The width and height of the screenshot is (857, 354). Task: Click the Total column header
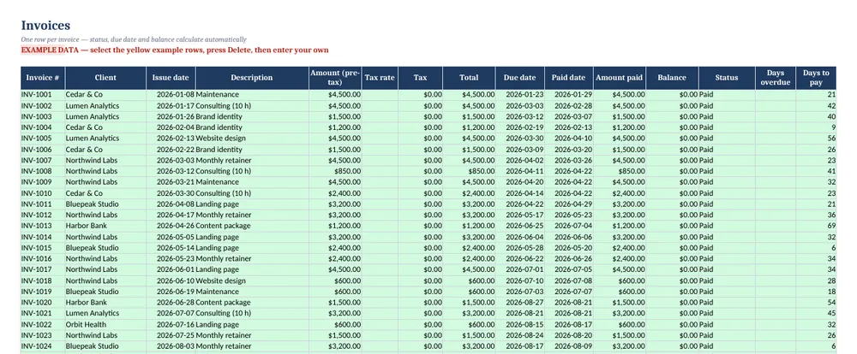coord(470,78)
